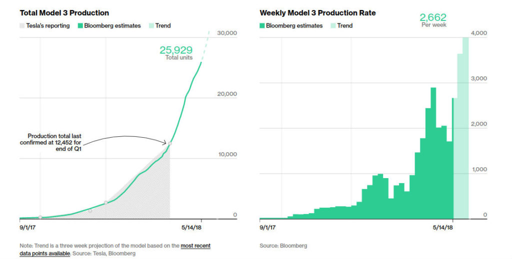Select the Weekly Model 3 Production Rate title
512x259 pixels.
coord(317,13)
